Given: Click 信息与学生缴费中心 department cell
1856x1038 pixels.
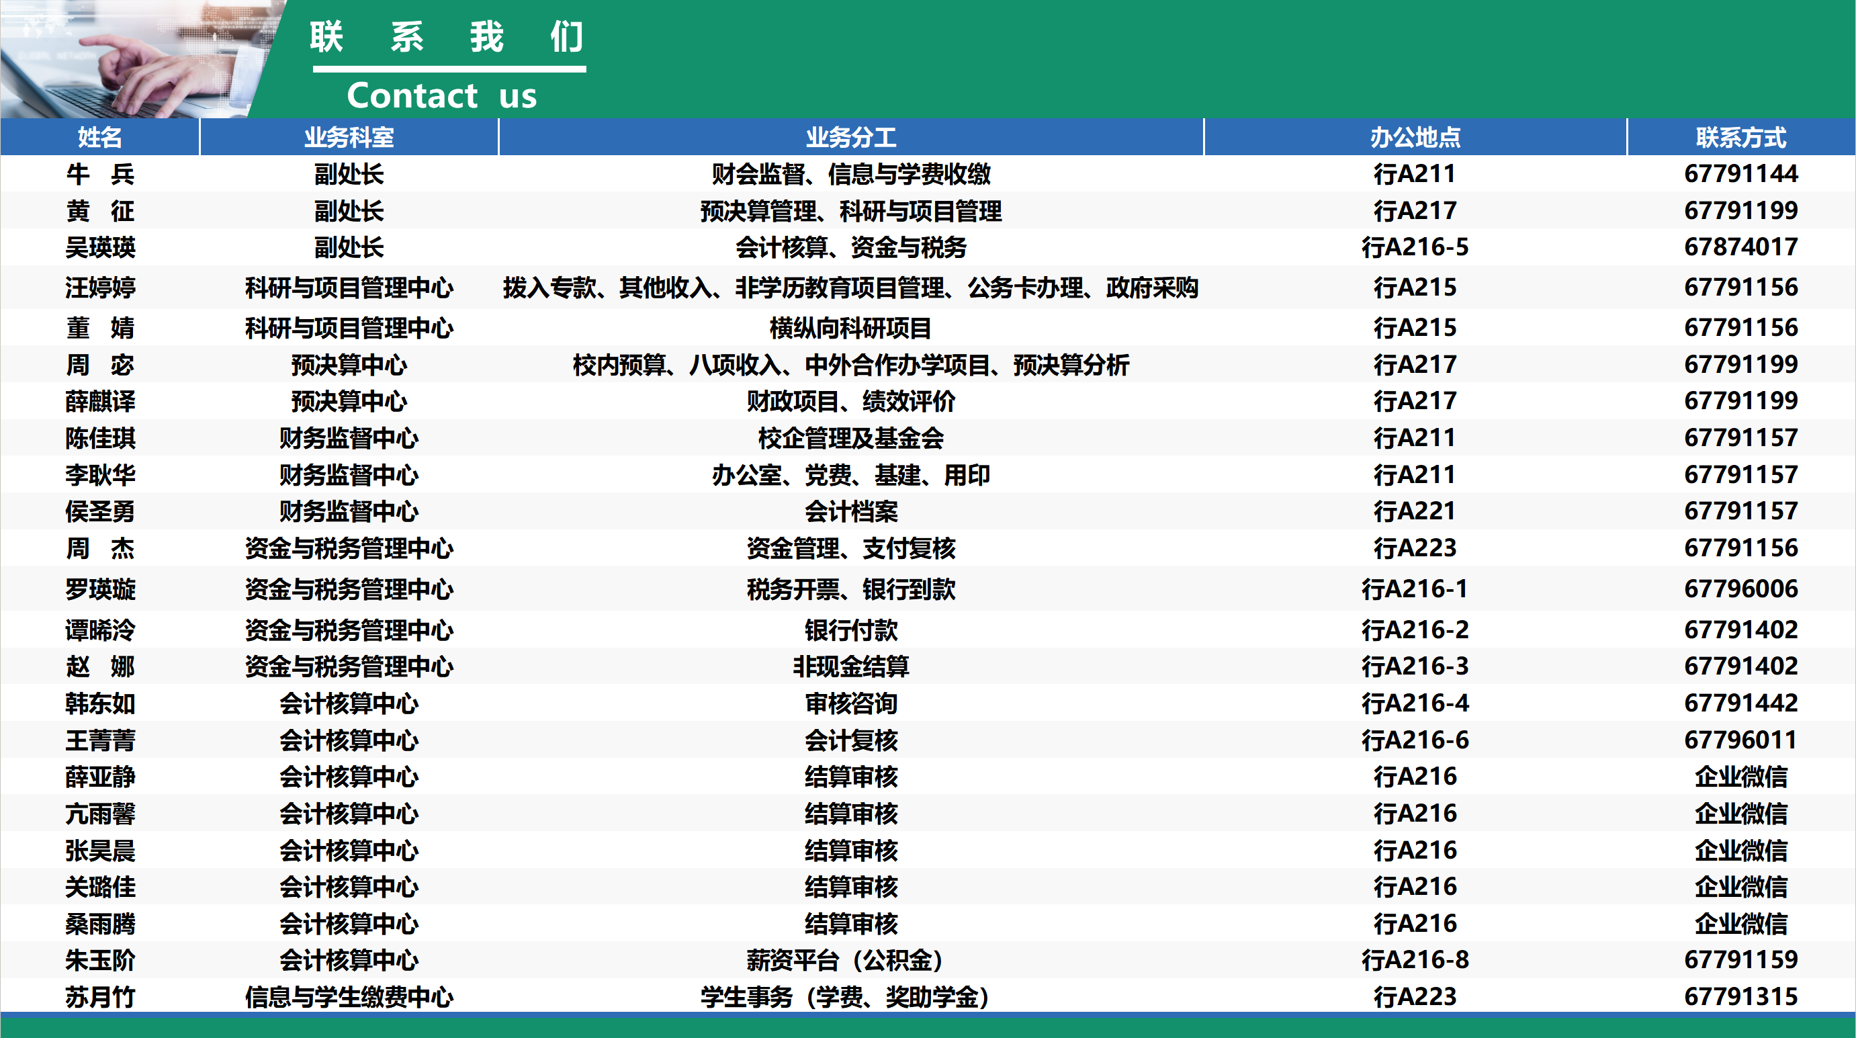Looking at the screenshot, I should pyautogui.click(x=349, y=997).
